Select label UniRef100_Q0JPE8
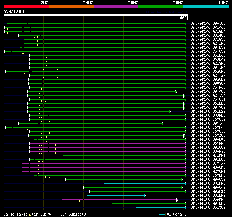This screenshot has width=232, height=217. pyautogui.click(x=208, y=115)
